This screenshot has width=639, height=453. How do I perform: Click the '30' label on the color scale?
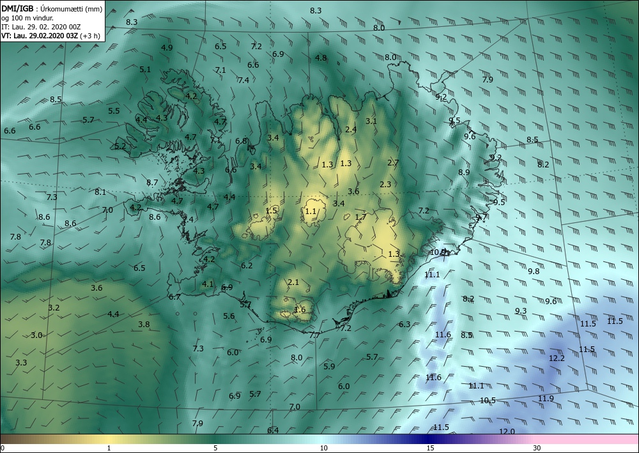pyautogui.click(x=537, y=448)
